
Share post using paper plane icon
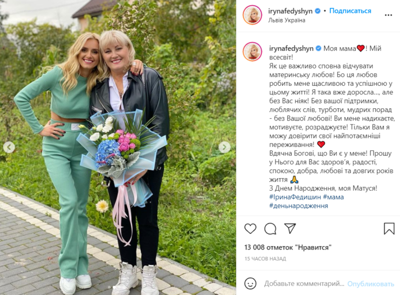(x=290, y=228)
